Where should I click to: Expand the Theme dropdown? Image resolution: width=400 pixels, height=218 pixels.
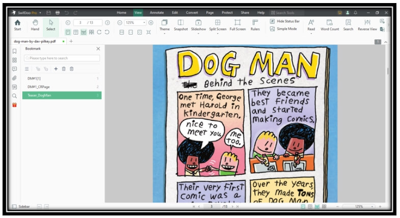[165, 34]
